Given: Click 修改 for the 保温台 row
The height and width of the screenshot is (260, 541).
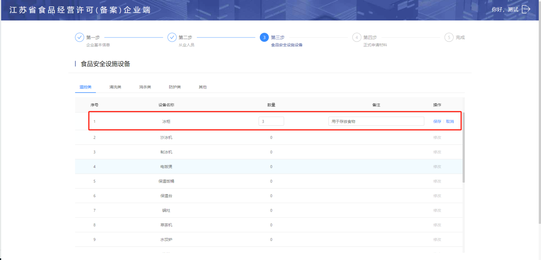Looking at the screenshot, I should coord(437,196).
